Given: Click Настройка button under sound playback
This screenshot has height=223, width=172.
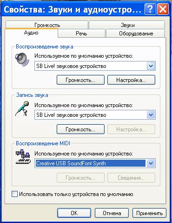Looking at the screenshot, I should pyautogui.click(x=131, y=80).
